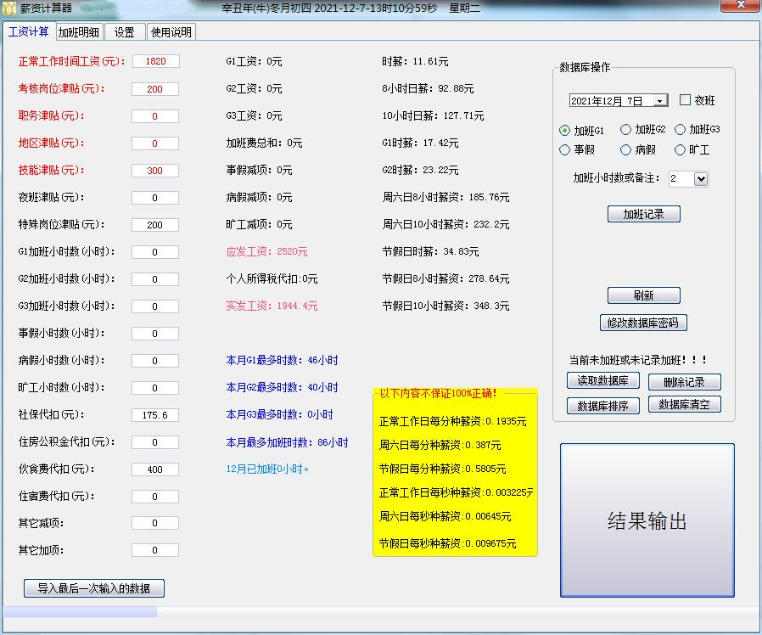Click the 特殊岗位津贴 input field

[x=155, y=225]
